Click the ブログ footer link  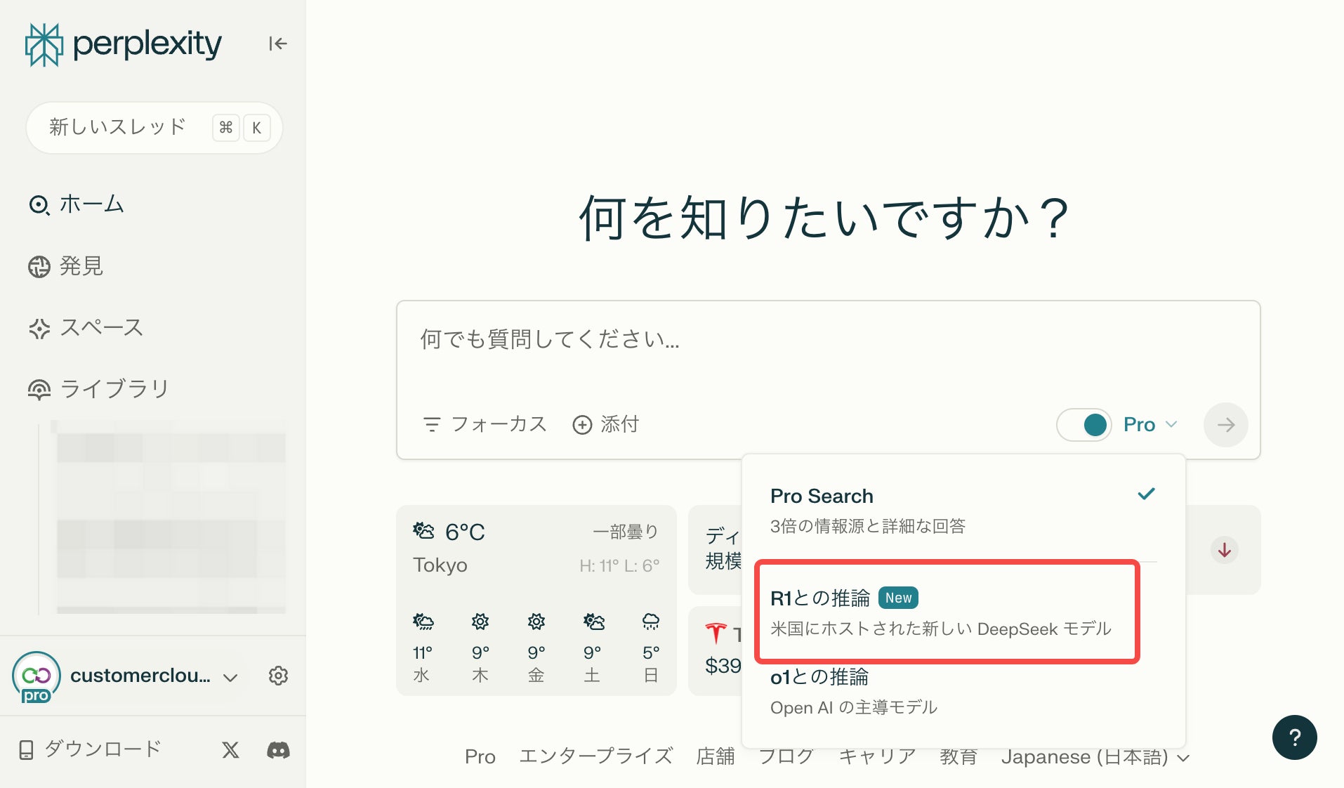coord(786,756)
